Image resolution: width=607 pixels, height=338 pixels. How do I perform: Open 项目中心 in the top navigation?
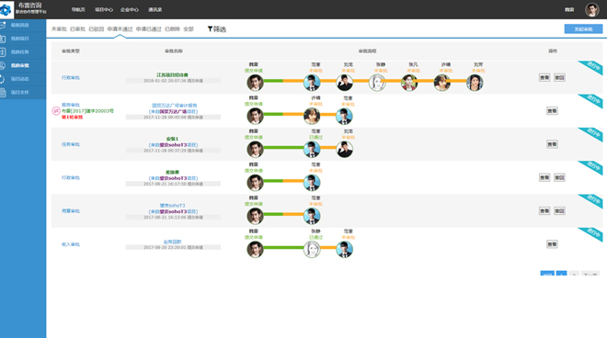(x=104, y=10)
